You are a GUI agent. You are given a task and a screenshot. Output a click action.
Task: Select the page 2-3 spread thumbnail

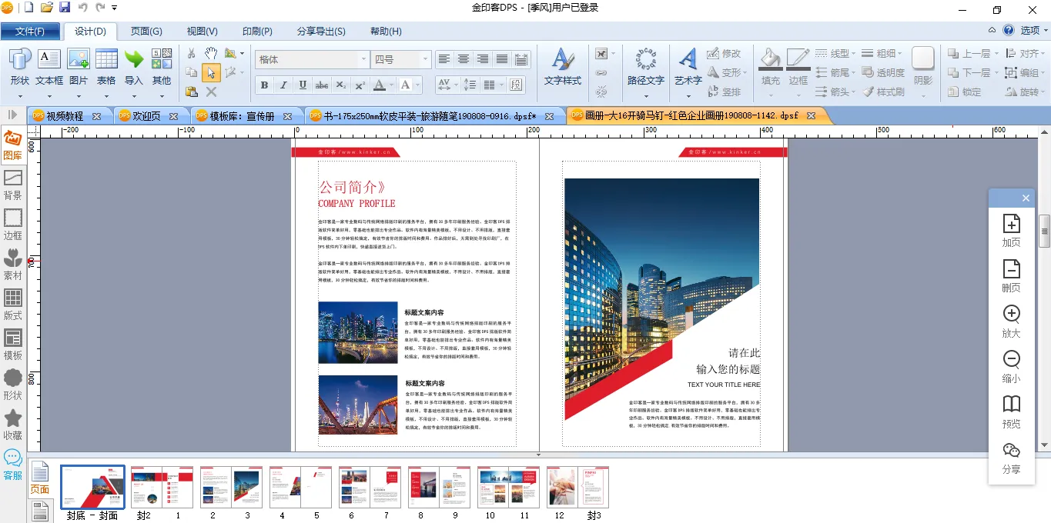231,487
